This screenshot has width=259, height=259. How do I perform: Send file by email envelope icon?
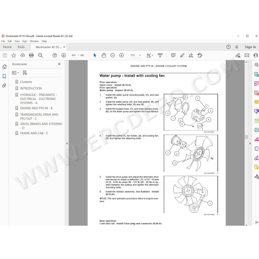click(247, 55)
